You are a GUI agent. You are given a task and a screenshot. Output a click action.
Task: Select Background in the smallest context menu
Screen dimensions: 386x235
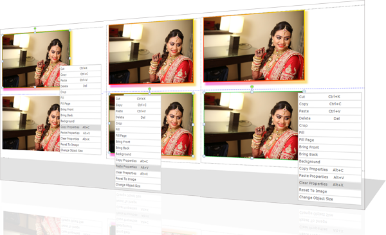pos(80,121)
